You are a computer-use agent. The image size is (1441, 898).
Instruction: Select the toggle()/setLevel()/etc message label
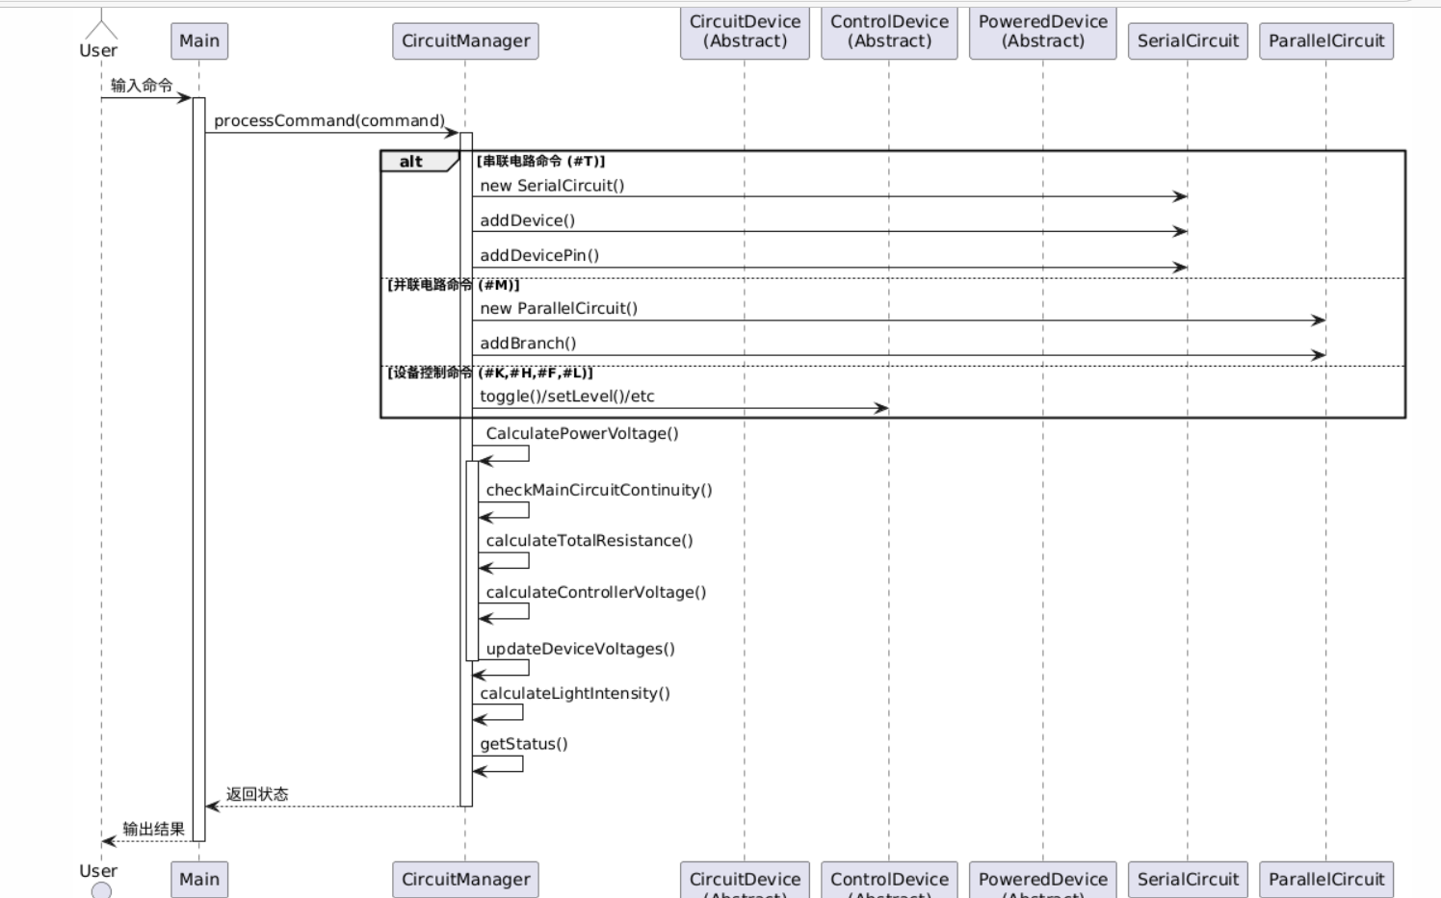(567, 396)
